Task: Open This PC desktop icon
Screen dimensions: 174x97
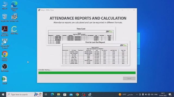Action: tap(5, 5)
